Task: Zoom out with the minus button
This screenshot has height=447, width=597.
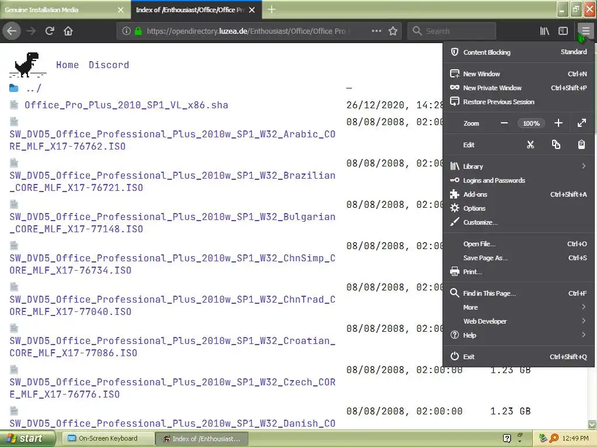Action: (x=504, y=123)
